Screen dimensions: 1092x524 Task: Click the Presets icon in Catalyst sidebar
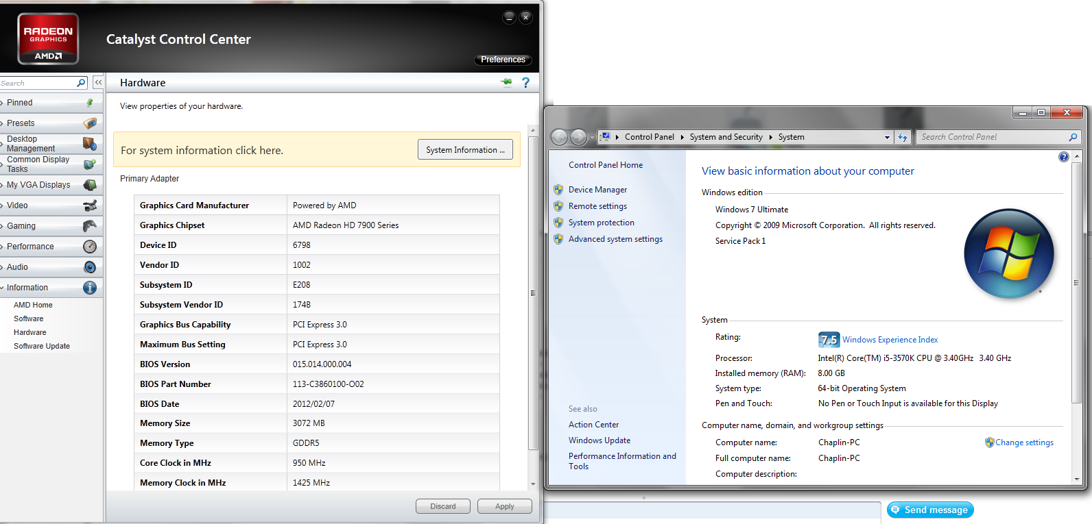pos(90,123)
